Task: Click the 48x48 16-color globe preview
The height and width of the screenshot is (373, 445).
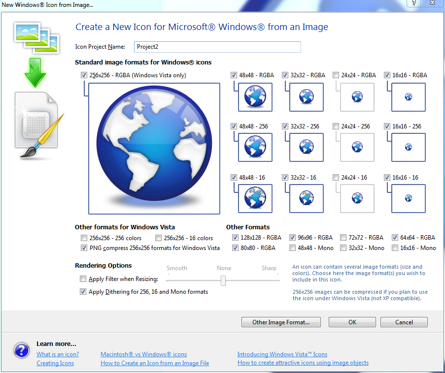Action: pos(255,198)
